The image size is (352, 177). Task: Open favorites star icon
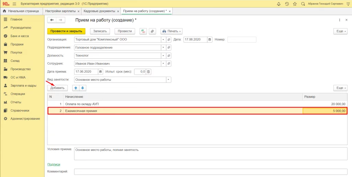295,4
